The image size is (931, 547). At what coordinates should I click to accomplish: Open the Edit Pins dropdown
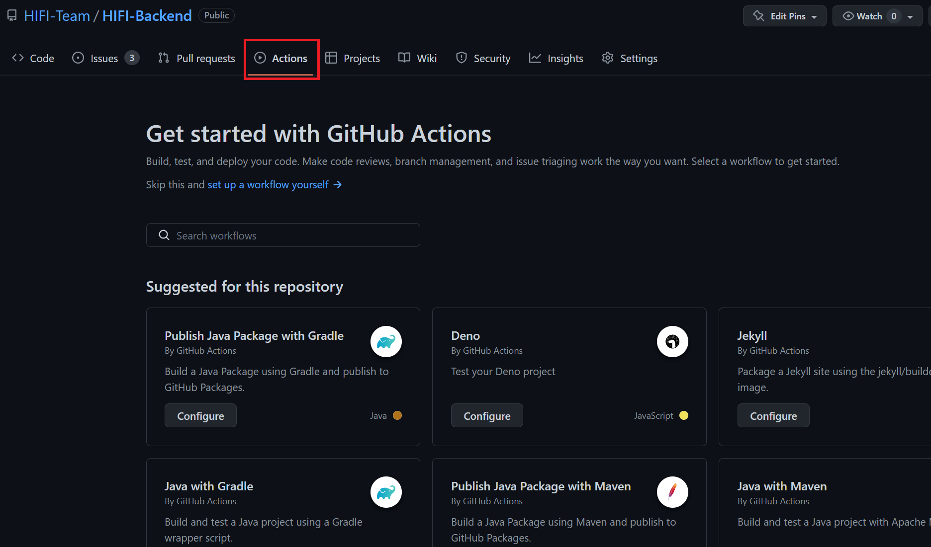pos(784,16)
